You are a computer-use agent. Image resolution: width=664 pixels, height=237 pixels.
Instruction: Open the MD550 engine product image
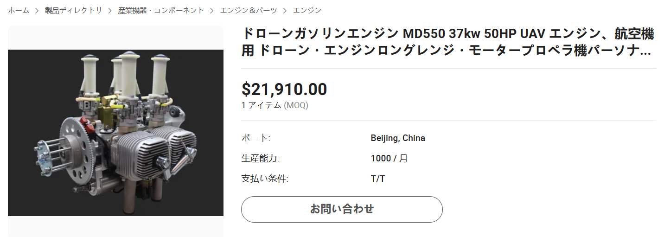pos(115,133)
